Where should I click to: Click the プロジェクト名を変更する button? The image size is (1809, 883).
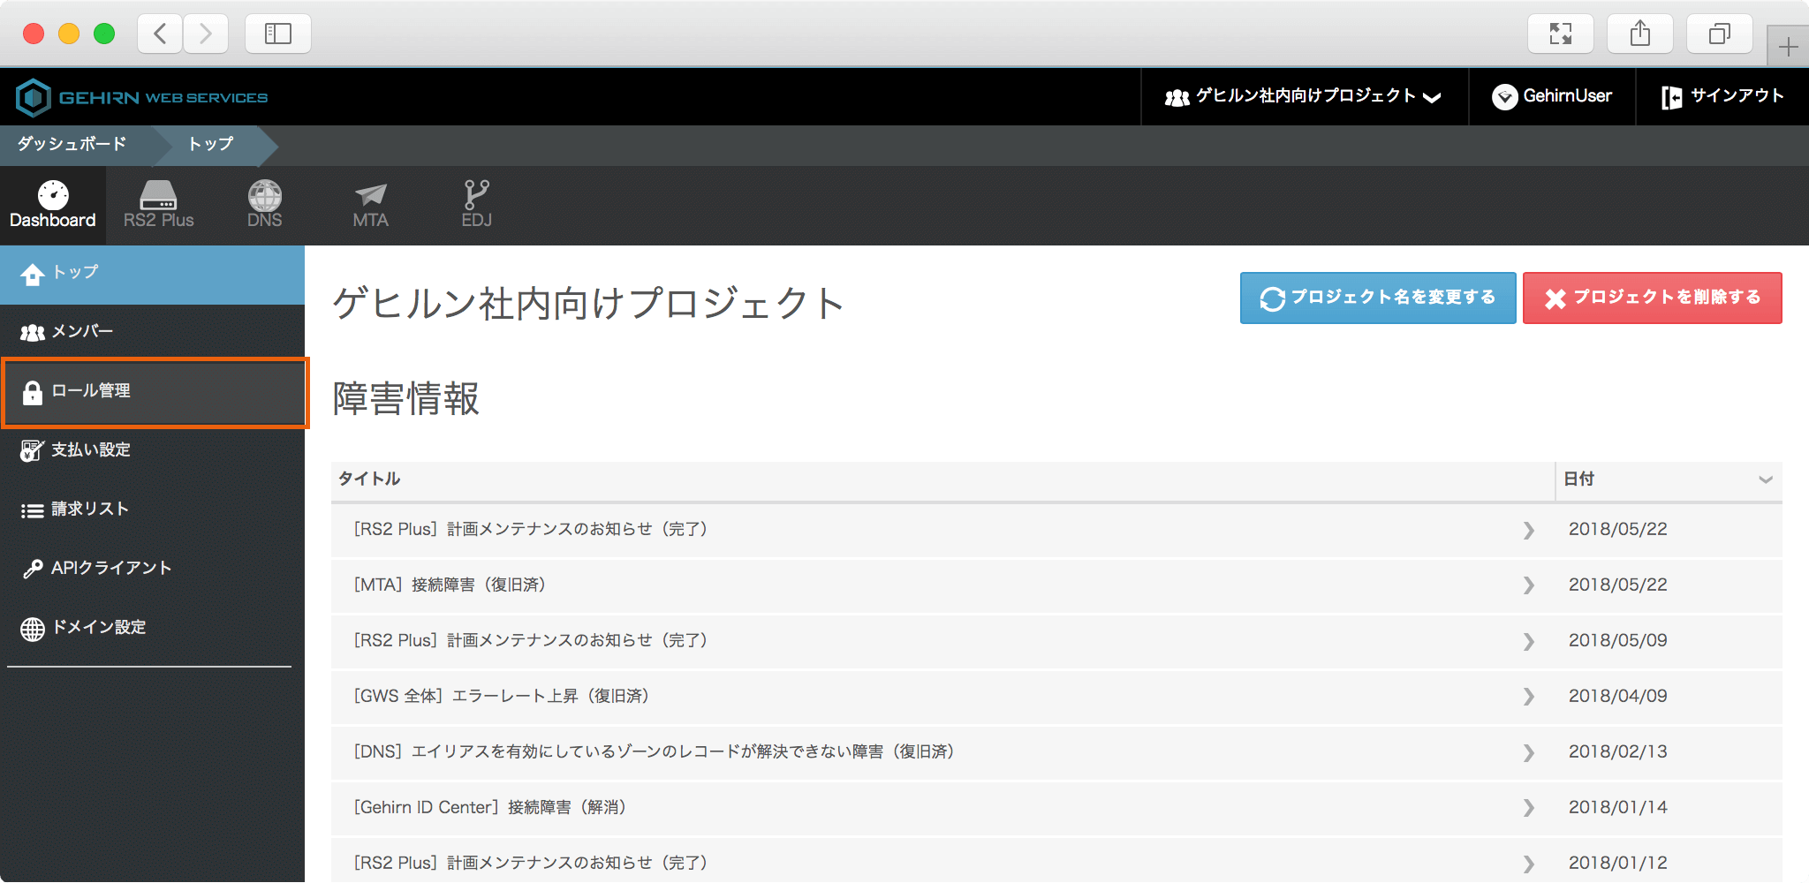[x=1377, y=298]
